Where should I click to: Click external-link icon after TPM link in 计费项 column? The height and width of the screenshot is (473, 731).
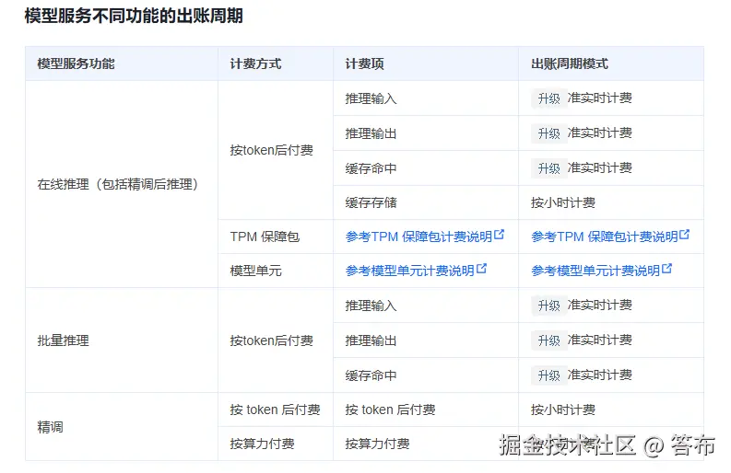click(499, 234)
